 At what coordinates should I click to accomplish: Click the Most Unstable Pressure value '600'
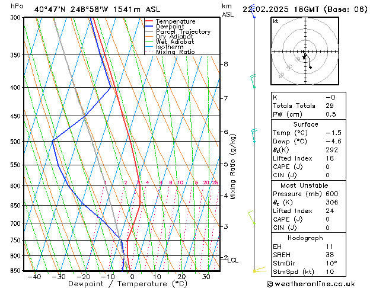pos(332,194)
